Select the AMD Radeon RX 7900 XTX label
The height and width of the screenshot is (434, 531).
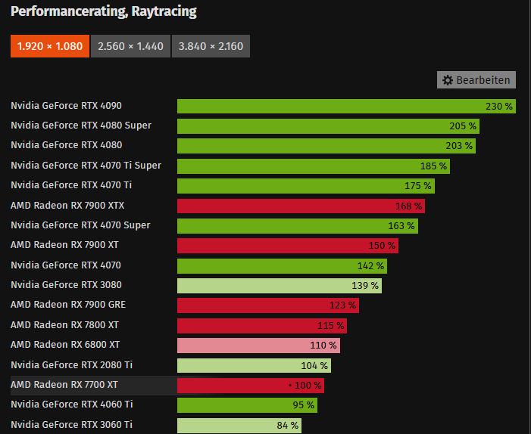pyautogui.click(x=67, y=205)
